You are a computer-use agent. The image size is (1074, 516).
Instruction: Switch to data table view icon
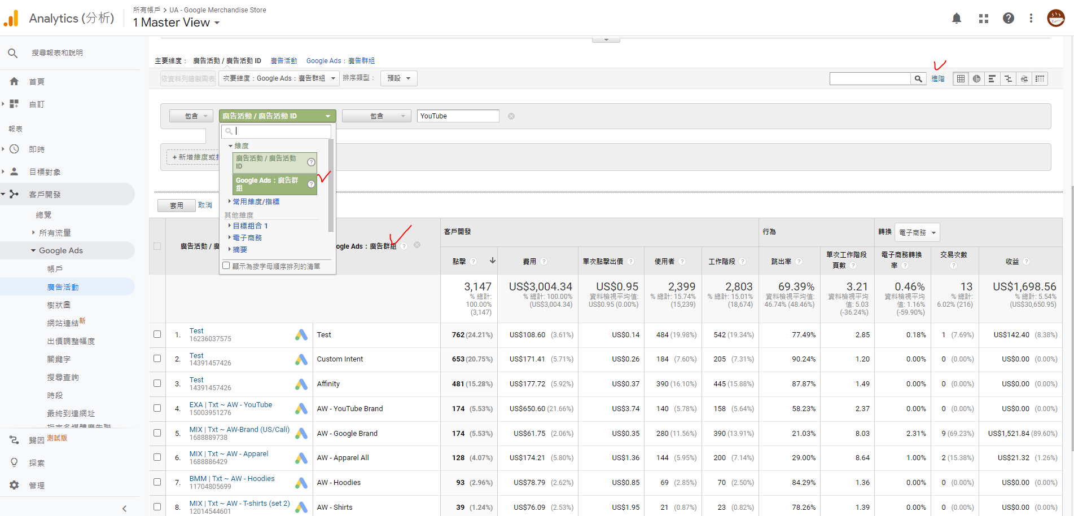961,79
